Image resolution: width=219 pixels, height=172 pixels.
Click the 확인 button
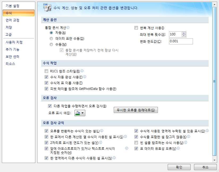[179, 167]
